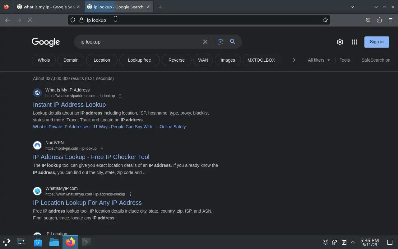The image size is (398, 249).
Task: Apply the WAN filter chip
Action: (x=203, y=60)
